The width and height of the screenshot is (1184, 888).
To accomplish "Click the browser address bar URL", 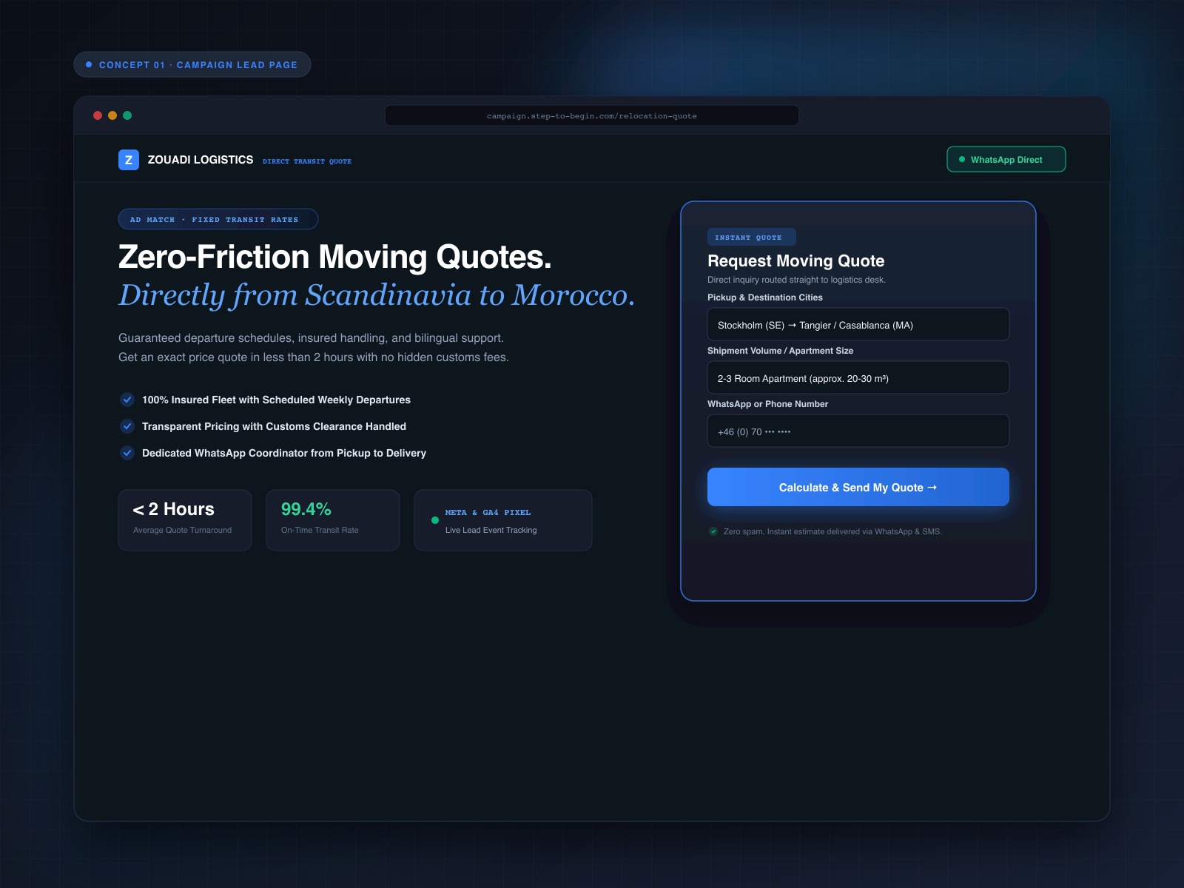I will point(592,115).
